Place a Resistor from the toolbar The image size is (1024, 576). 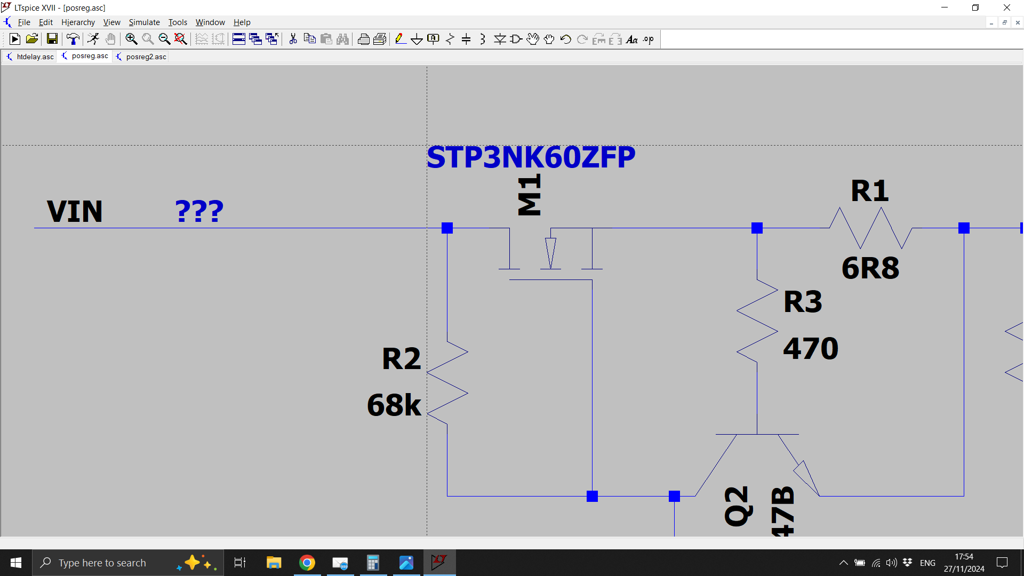coord(450,39)
